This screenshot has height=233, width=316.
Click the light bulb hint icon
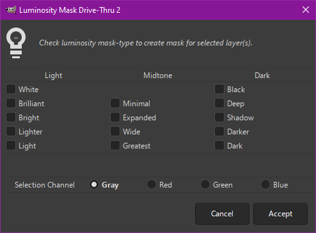[x=16, y=43]
